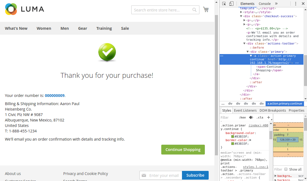This screenshot has width=307, height=181.
Task: Open the Sale menu
Action: pyautogui.click(x=125, y=28)
